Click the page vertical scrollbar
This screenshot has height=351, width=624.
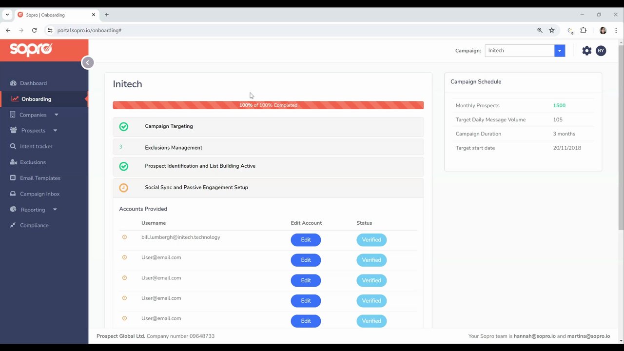point(621,136)
